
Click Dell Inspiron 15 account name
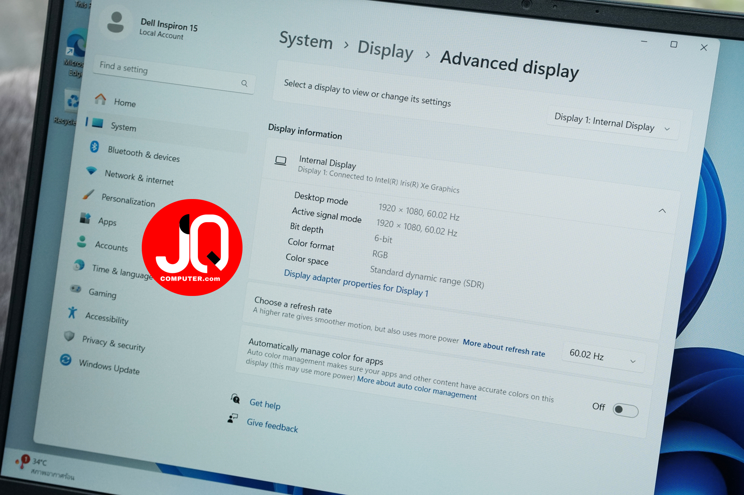tap(169, 25)
